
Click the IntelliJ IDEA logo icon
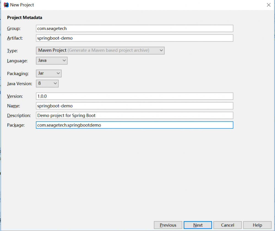pos(6,5)
